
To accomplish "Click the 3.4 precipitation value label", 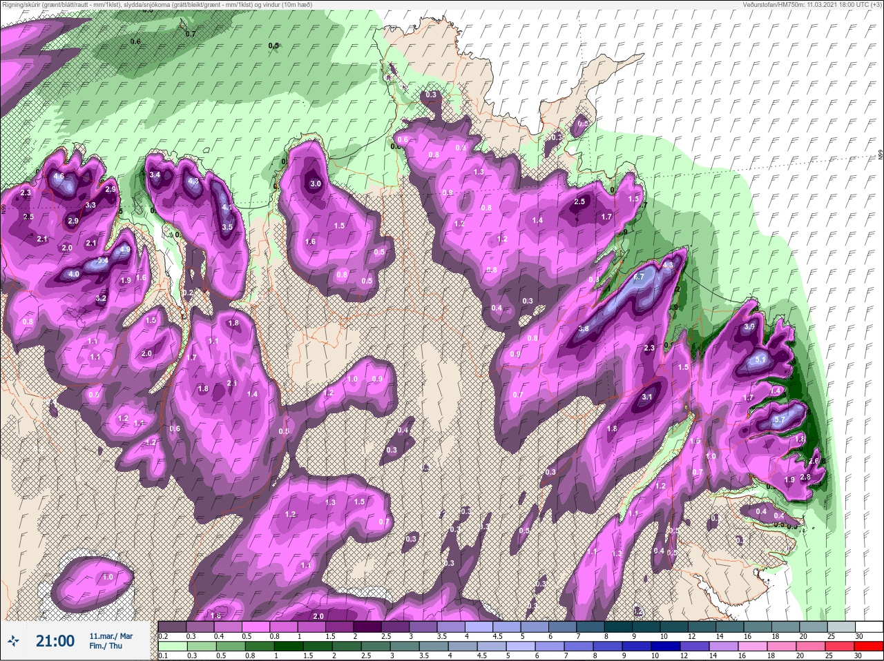I will point(155,175).
